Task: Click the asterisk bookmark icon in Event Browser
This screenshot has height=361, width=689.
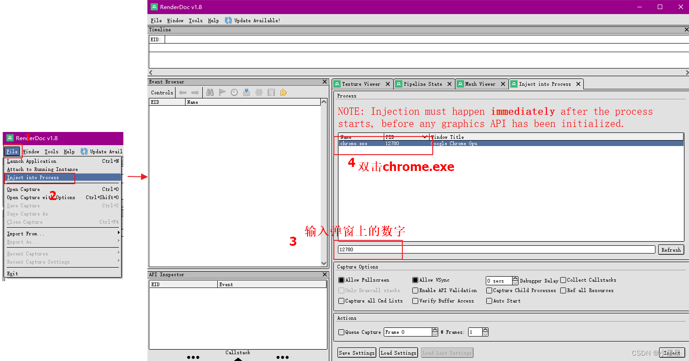Action: (x=259, y=93)
